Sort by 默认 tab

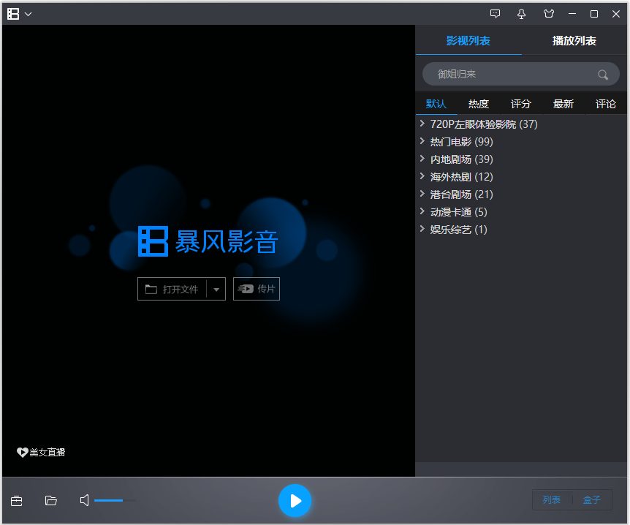point(436,104)
